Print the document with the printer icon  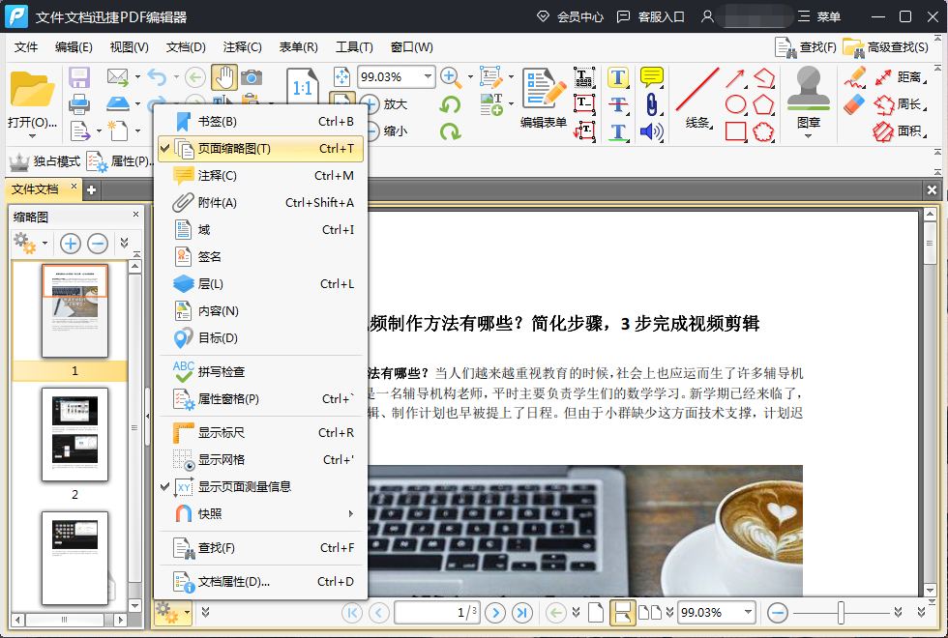point(79,104)
